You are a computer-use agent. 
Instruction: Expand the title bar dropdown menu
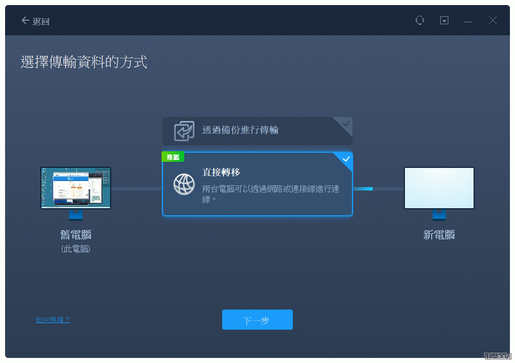click(444, 21)
